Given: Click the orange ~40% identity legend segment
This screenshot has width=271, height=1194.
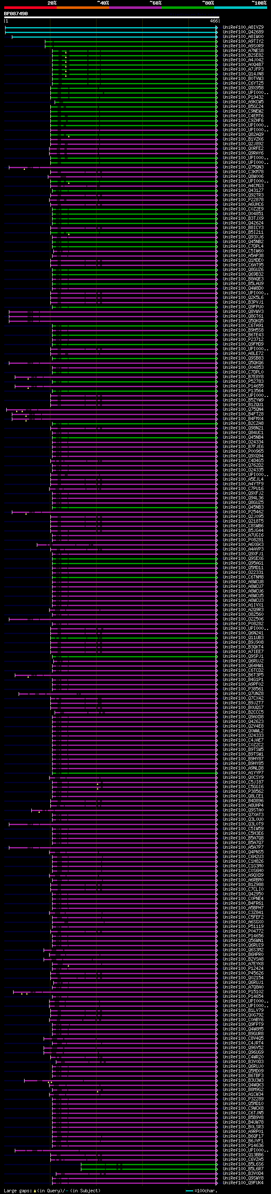Looking at the screenshot, I should 83,8.
